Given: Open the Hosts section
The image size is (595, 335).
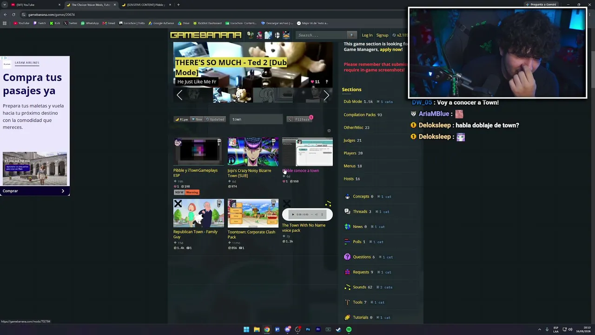Looking at the screenshot, I should click(x=349, y=179).
